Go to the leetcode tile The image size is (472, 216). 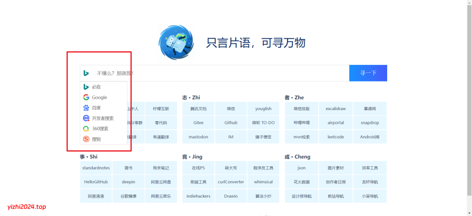click(335, 137)
